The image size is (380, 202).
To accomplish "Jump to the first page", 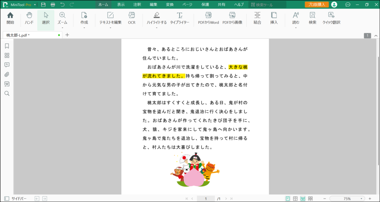I will point(187,199).
